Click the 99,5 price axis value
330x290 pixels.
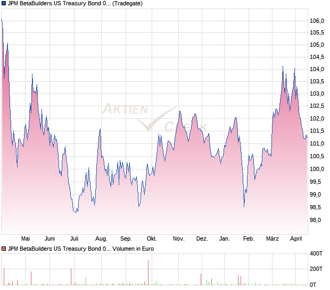coord(315,182)
